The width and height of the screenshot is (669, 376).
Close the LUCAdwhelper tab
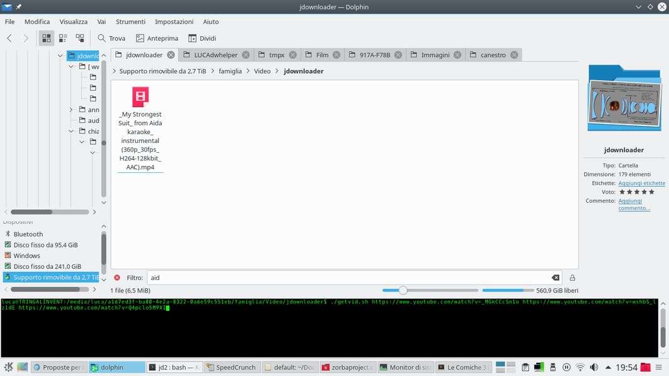[246, 55]
